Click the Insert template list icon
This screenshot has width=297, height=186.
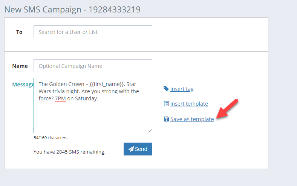coord(166,103)
